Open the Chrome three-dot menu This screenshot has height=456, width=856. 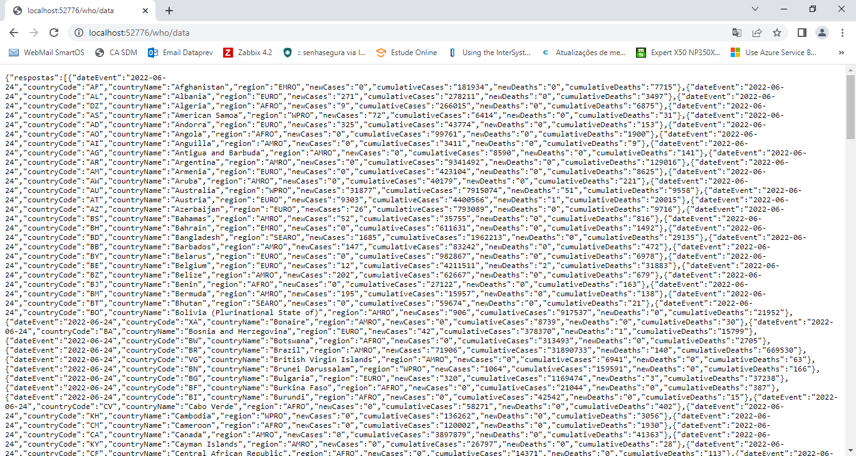[x=842, y=33]
